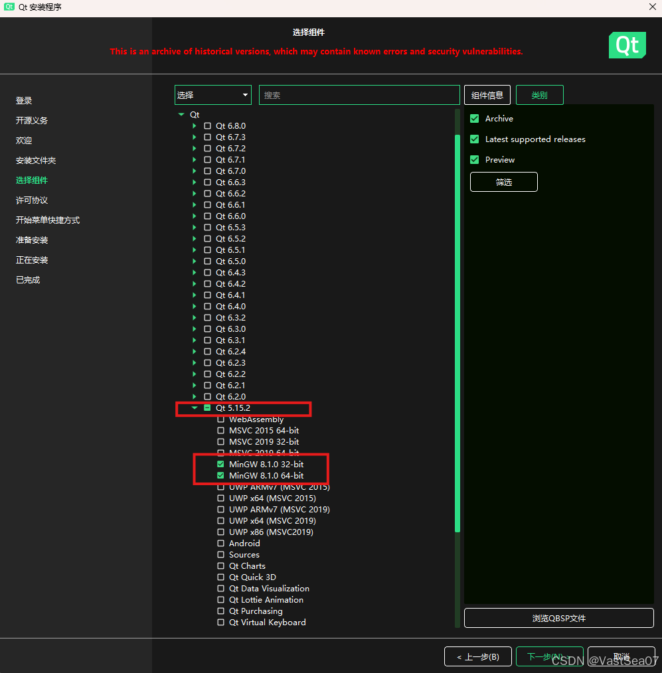Screen dimensions: 662x673
Task: Check the Qt Charts checkbox
Action: point(220,565)
